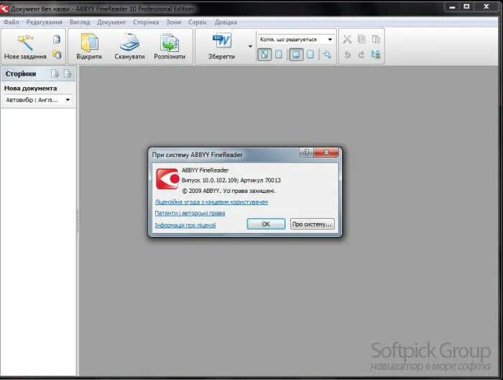Image resolution: width=503 pixels, height=380 pixels.
Task: Open the Сервіс menu
Action: (x=198, y=22)
